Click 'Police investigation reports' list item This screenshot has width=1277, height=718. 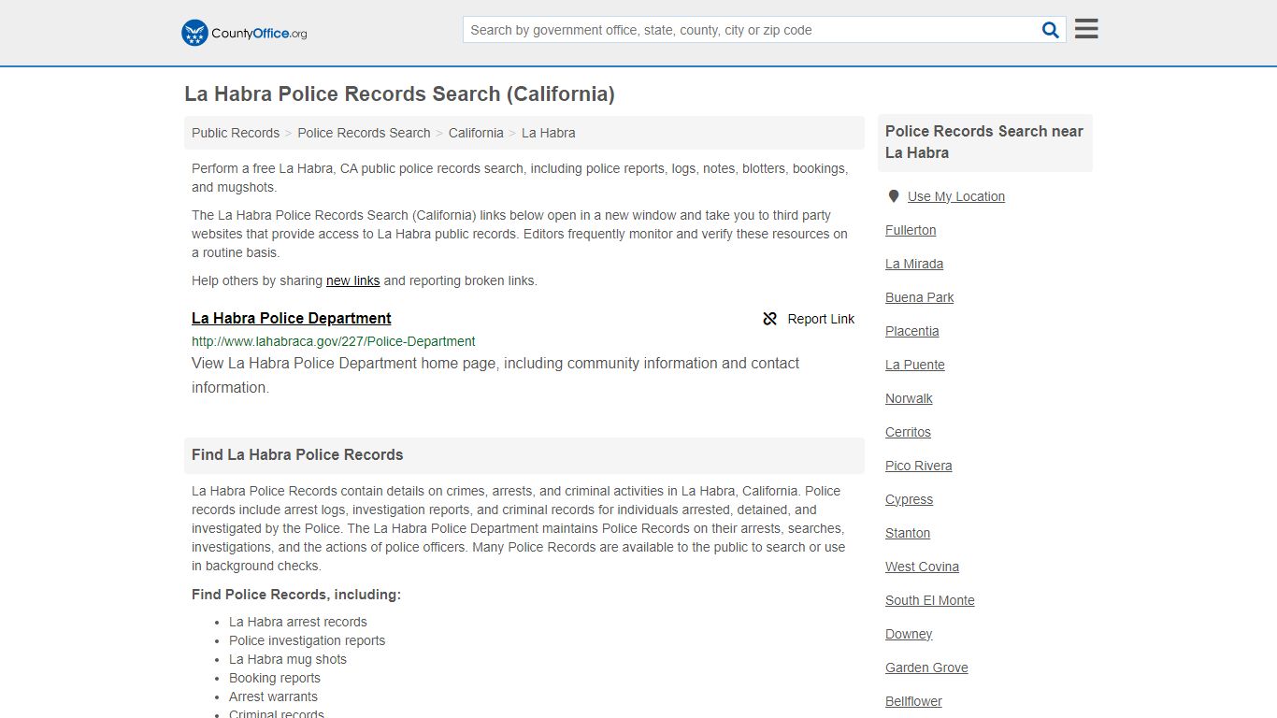(307, 640)
